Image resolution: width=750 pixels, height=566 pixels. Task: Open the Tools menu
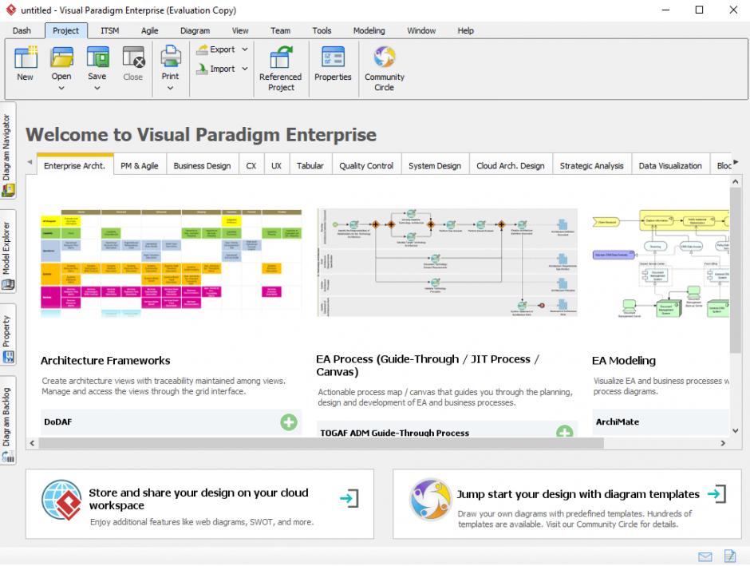(x=322, y=30)
